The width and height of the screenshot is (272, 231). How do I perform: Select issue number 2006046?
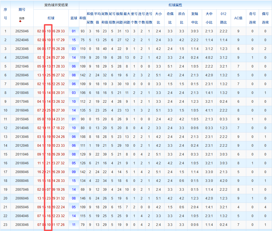pyautogui.click(x=22, y=198)
